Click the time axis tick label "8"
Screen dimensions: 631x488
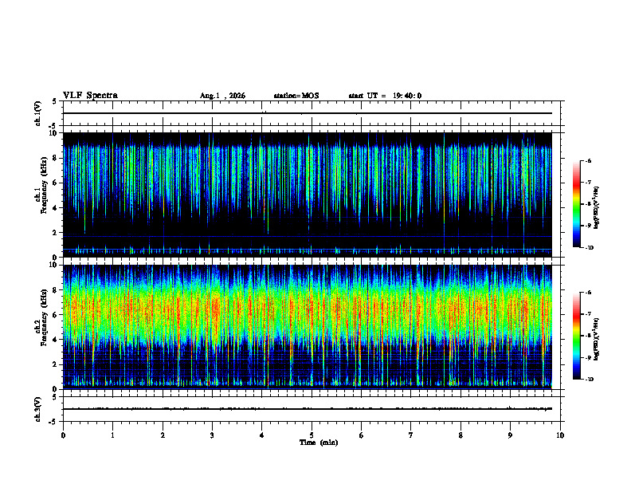pyautogui.click(x=461, y=435)
